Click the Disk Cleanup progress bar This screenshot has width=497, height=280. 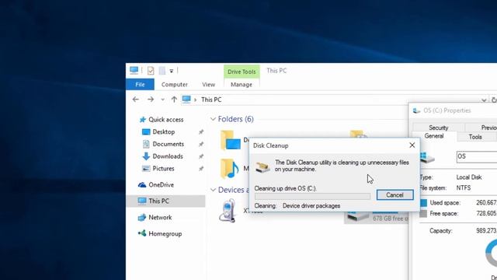tap(312, 197)
